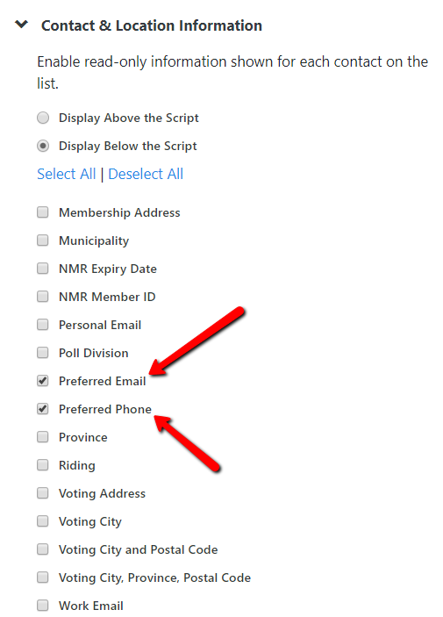The width and height of the screenshot is (443, 617).
Task: Select Display Above the Script option
Action: tap(43, 118)
